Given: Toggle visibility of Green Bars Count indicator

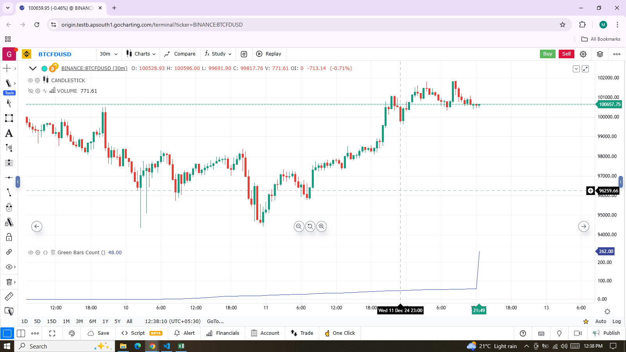Looking at the screenshot, I should click(30, 253).
